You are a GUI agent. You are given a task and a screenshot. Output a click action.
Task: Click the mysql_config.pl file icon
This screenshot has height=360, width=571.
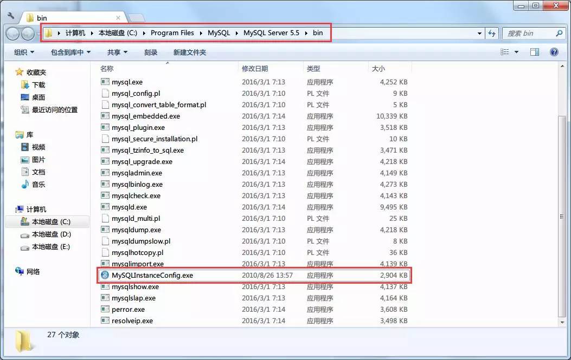[x=105, y=93]
